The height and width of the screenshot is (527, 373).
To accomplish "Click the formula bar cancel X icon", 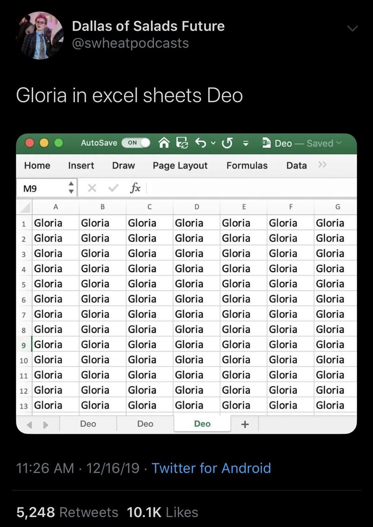I will [92, 188].
